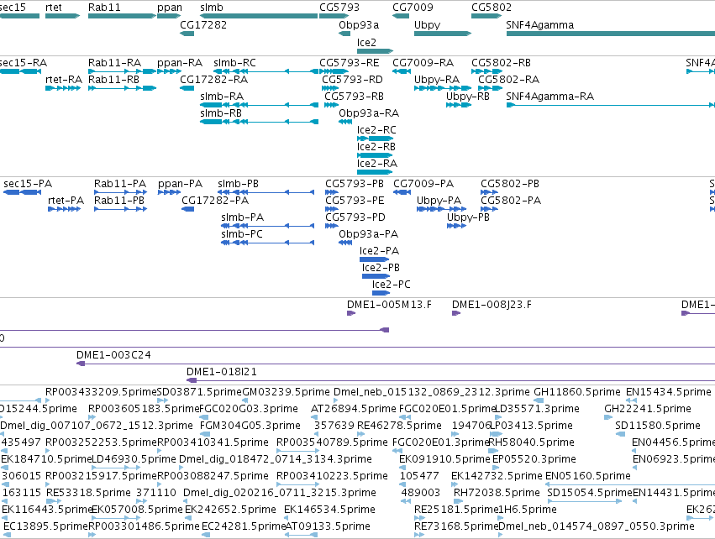Select transcript slmb-RA
The height and width of the screenshot is (539, 715).
coord(259,105)
